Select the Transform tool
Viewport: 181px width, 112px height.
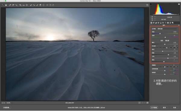[x=27, y=5]
